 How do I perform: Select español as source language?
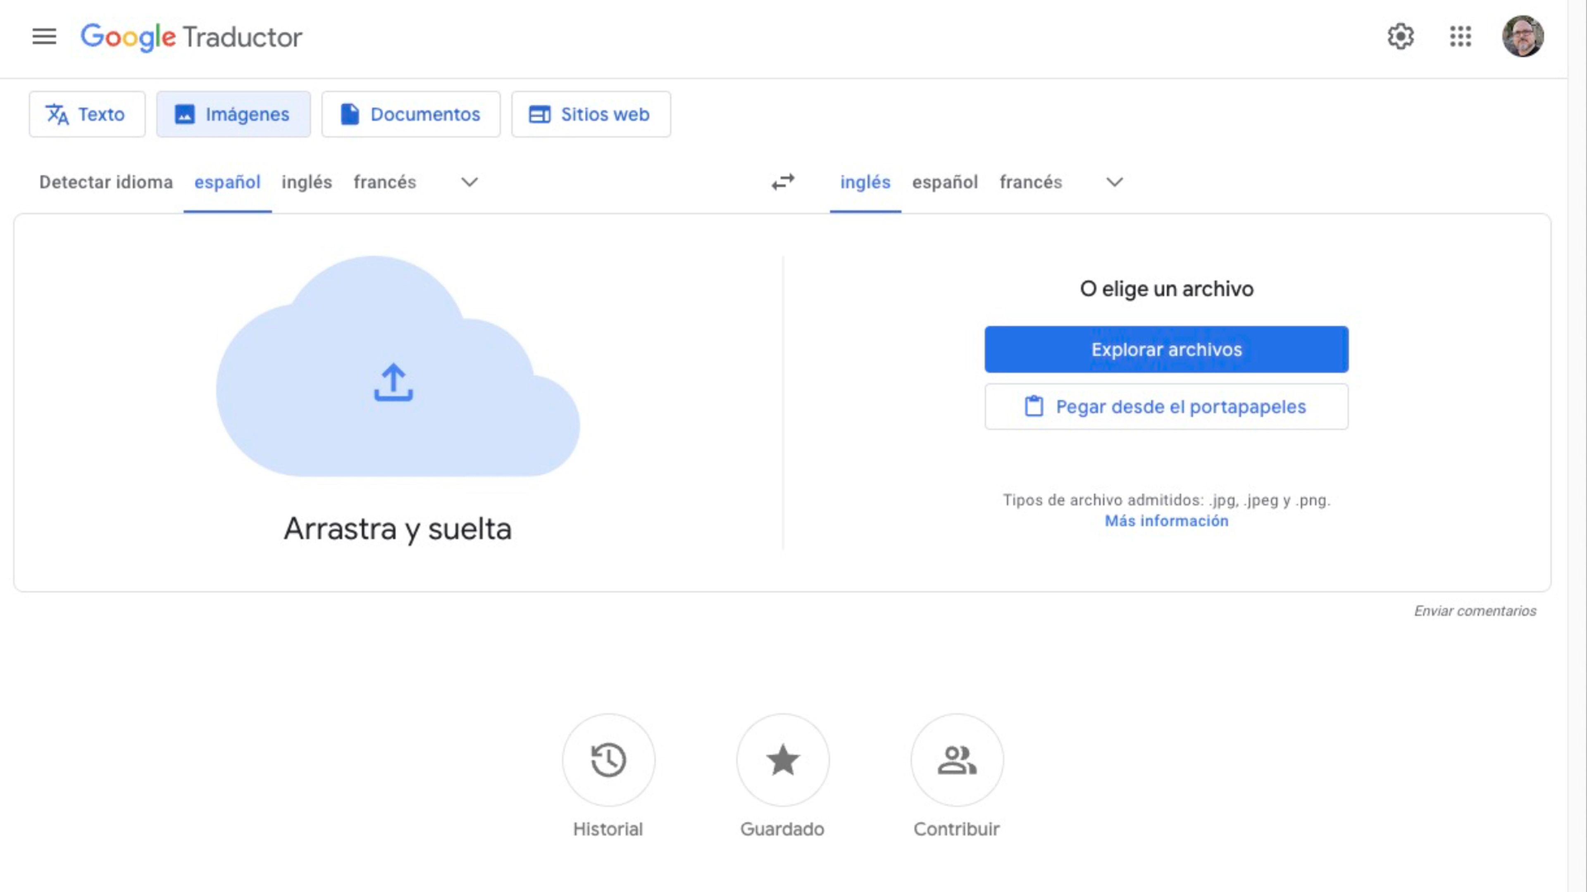point(227,183)
